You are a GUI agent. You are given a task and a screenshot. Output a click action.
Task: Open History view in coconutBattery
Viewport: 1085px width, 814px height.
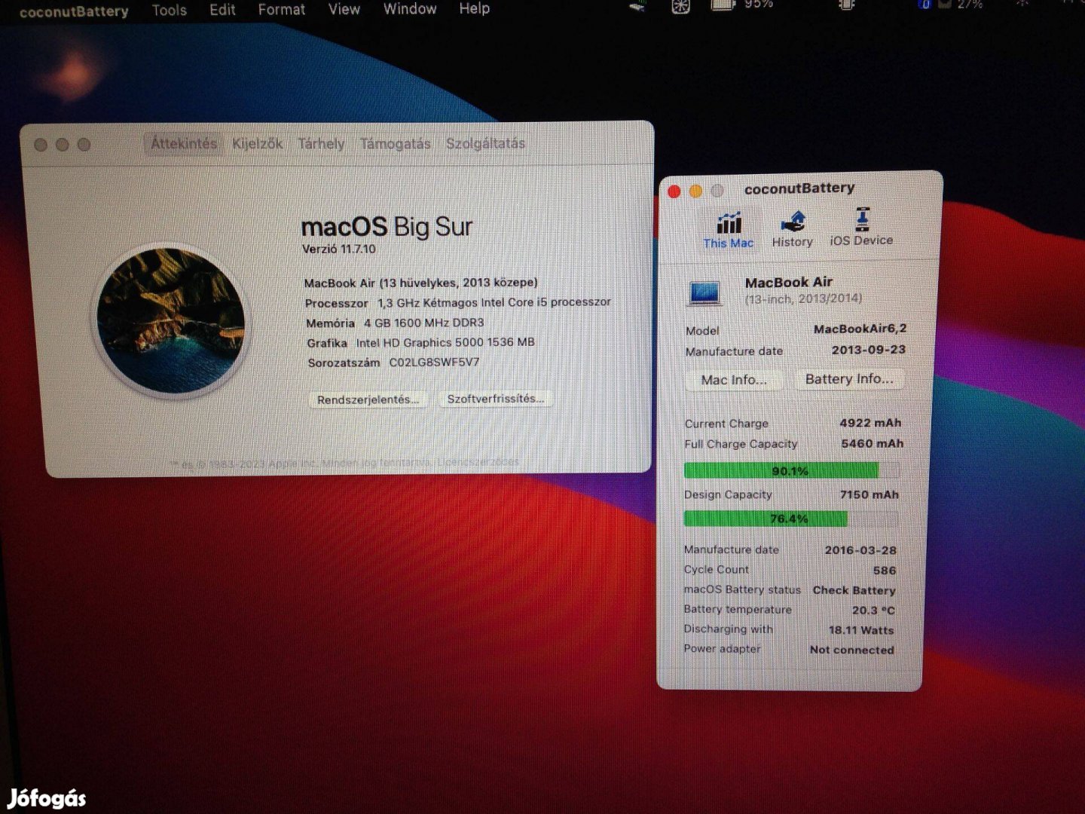tap(792, 229)
